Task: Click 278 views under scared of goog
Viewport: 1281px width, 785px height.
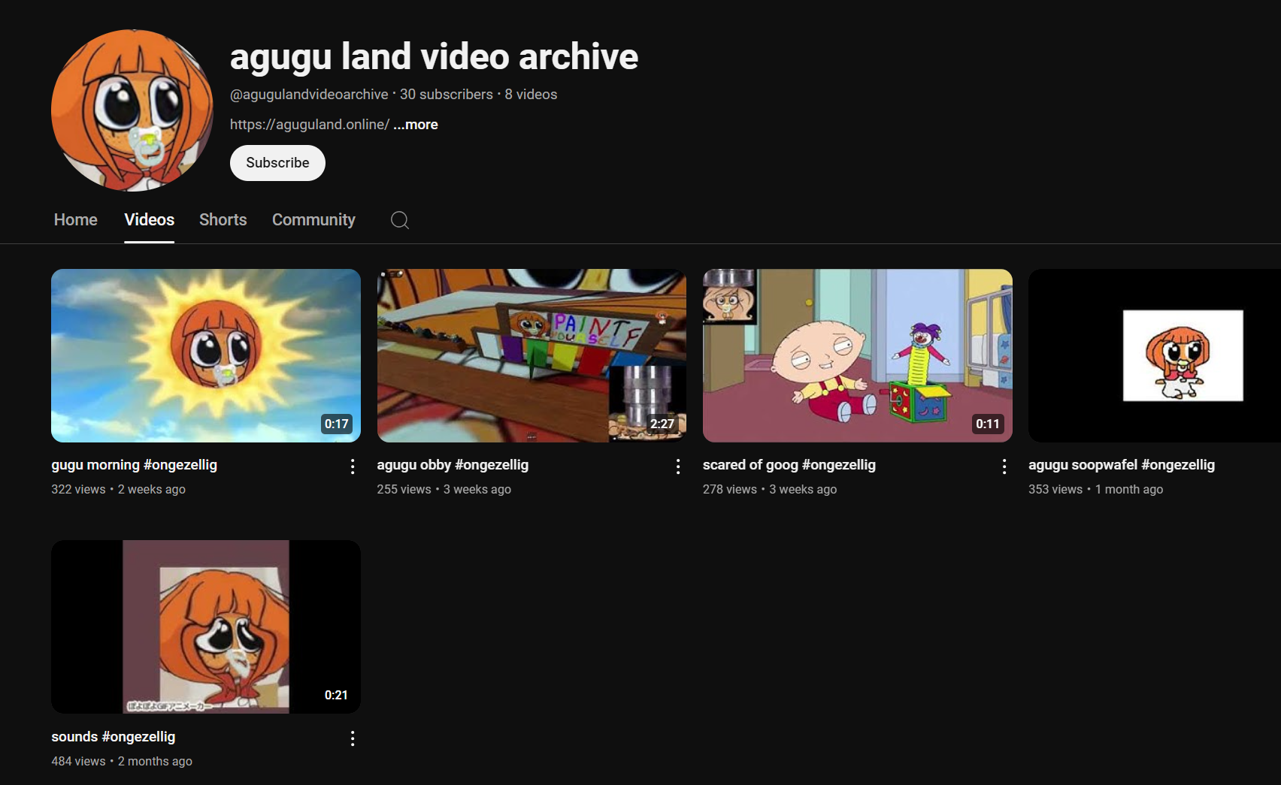Action: click(730, 489)
